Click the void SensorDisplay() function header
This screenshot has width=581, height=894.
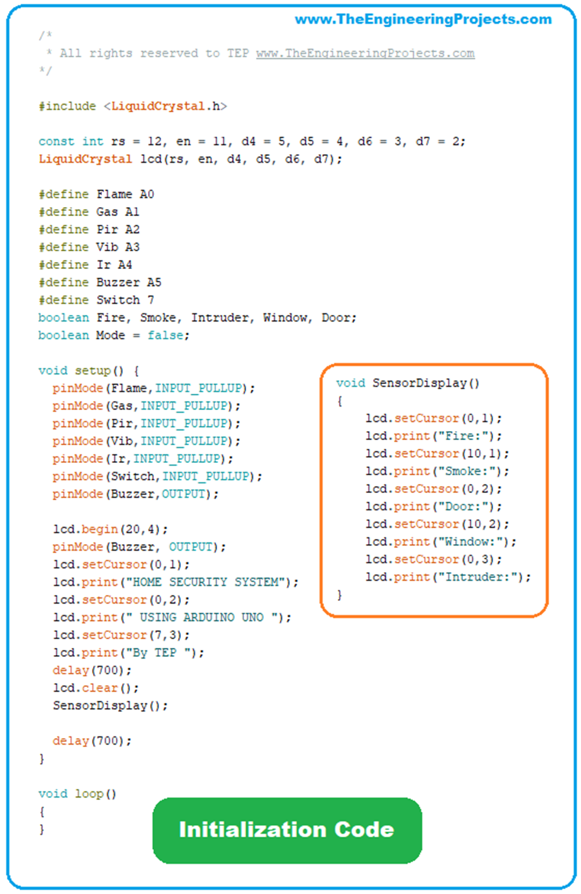(407, 383)
